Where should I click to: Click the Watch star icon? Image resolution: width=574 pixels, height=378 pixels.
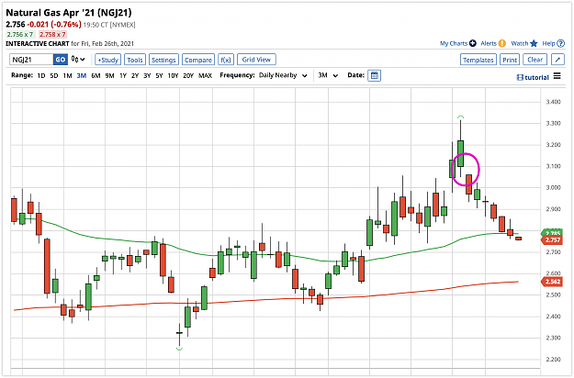click(x=534, y=43)
